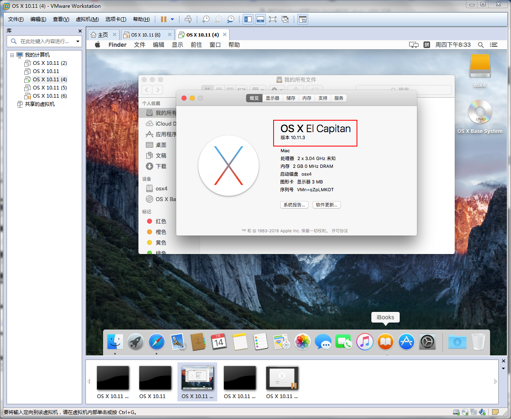Click the input method menu bar icon
This screenshot has height=419, width=511.
point(427,45)
